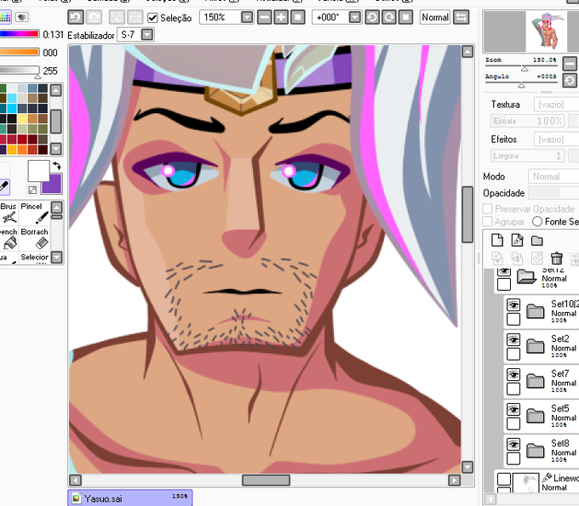Select the Brus airbrush tool
579x506 pixels.
pyautogui.click(x=9, y=213)
